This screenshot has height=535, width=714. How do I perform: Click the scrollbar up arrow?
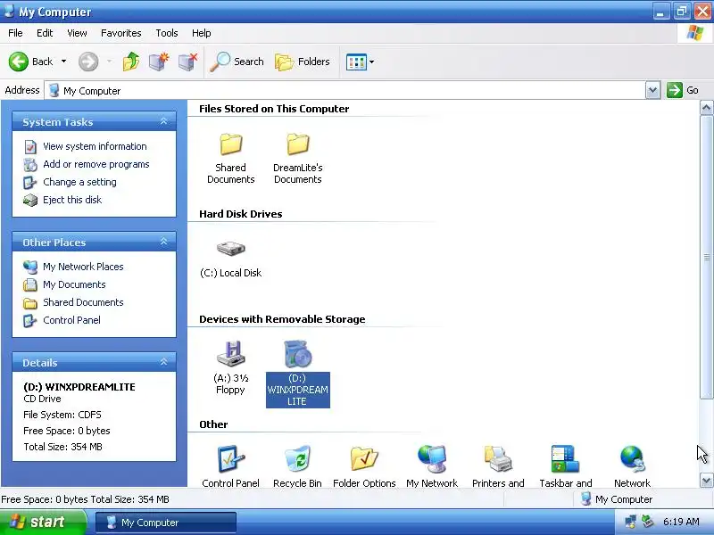coord(706,108)
